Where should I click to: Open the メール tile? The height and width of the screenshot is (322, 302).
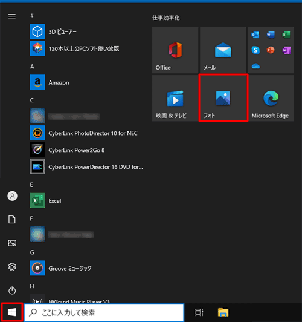click(x=223, y=50)
